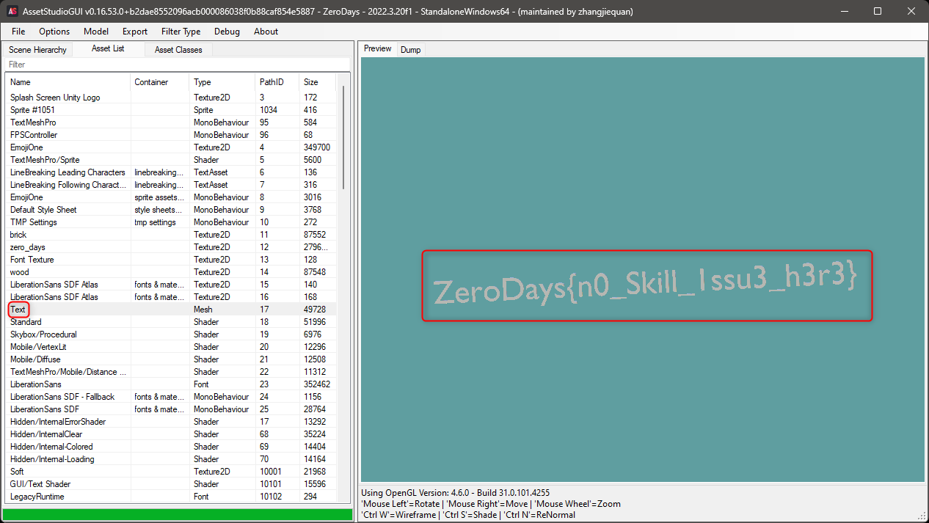Switch to the Scene Hierarchy tab
The height and width of the screenshot is (523, 929).
(37, 49)
